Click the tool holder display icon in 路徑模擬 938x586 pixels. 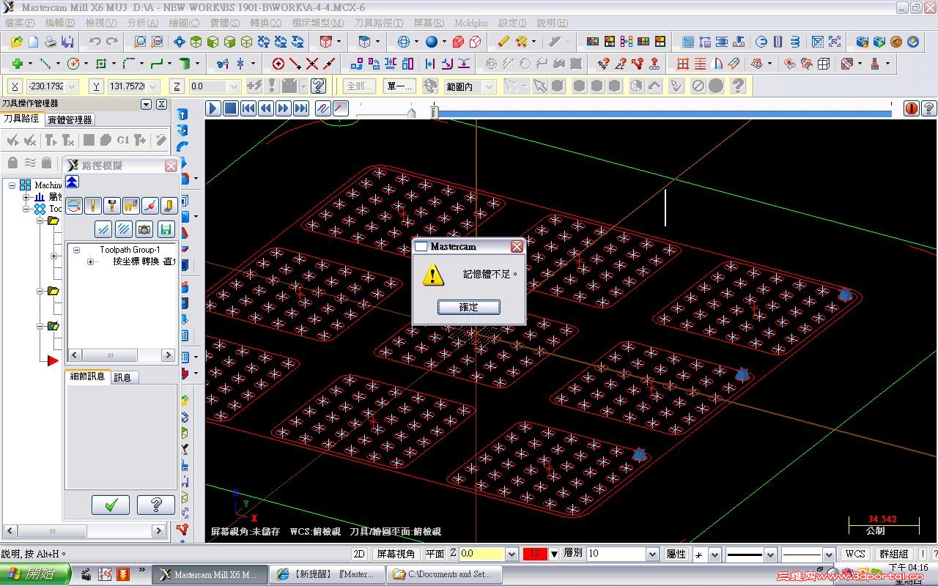click(111, 206)
